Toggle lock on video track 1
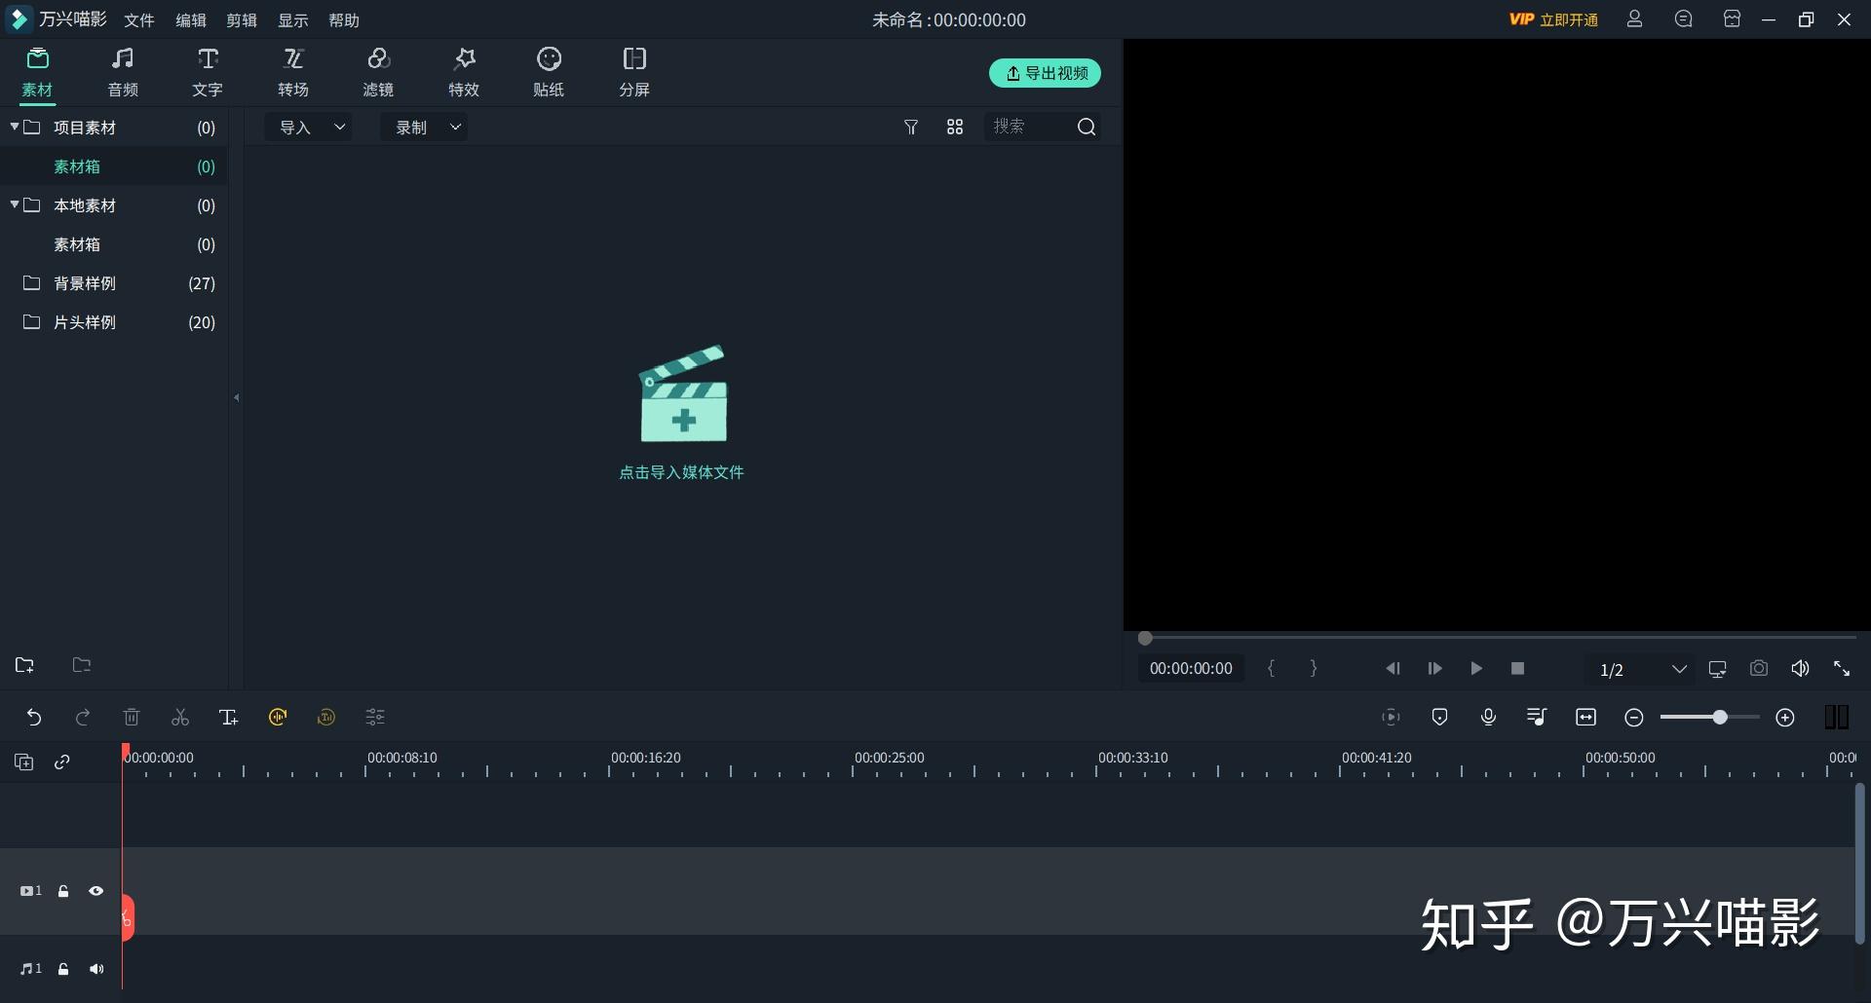 tap(63, 891)
